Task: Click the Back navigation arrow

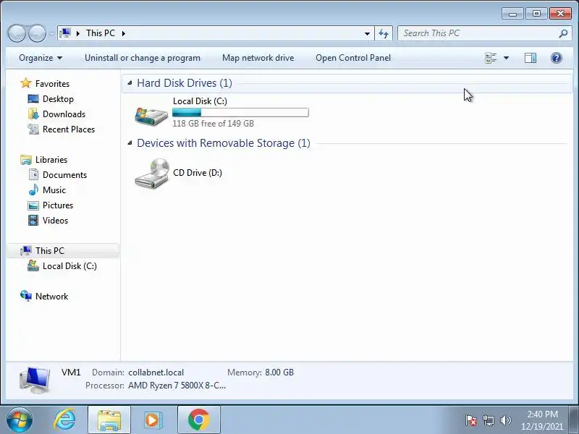Action: pos(17,33)
